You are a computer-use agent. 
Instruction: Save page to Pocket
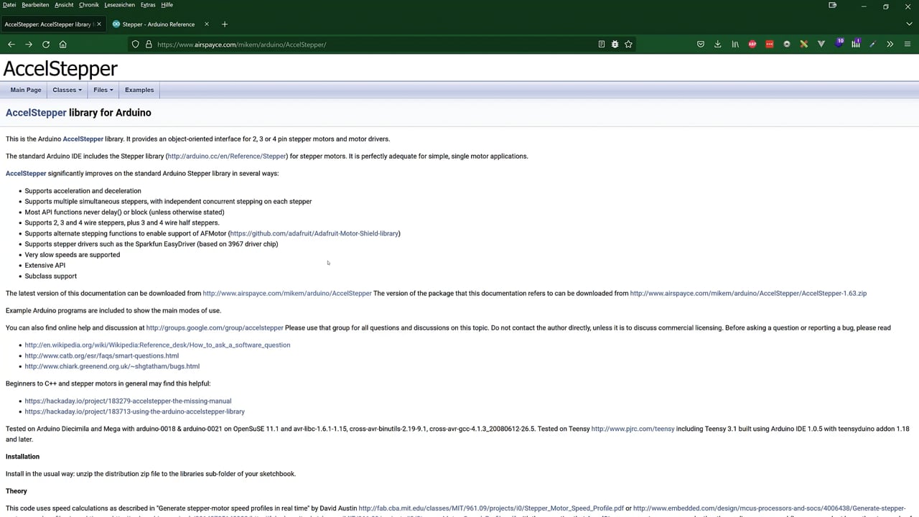(701, 45)
